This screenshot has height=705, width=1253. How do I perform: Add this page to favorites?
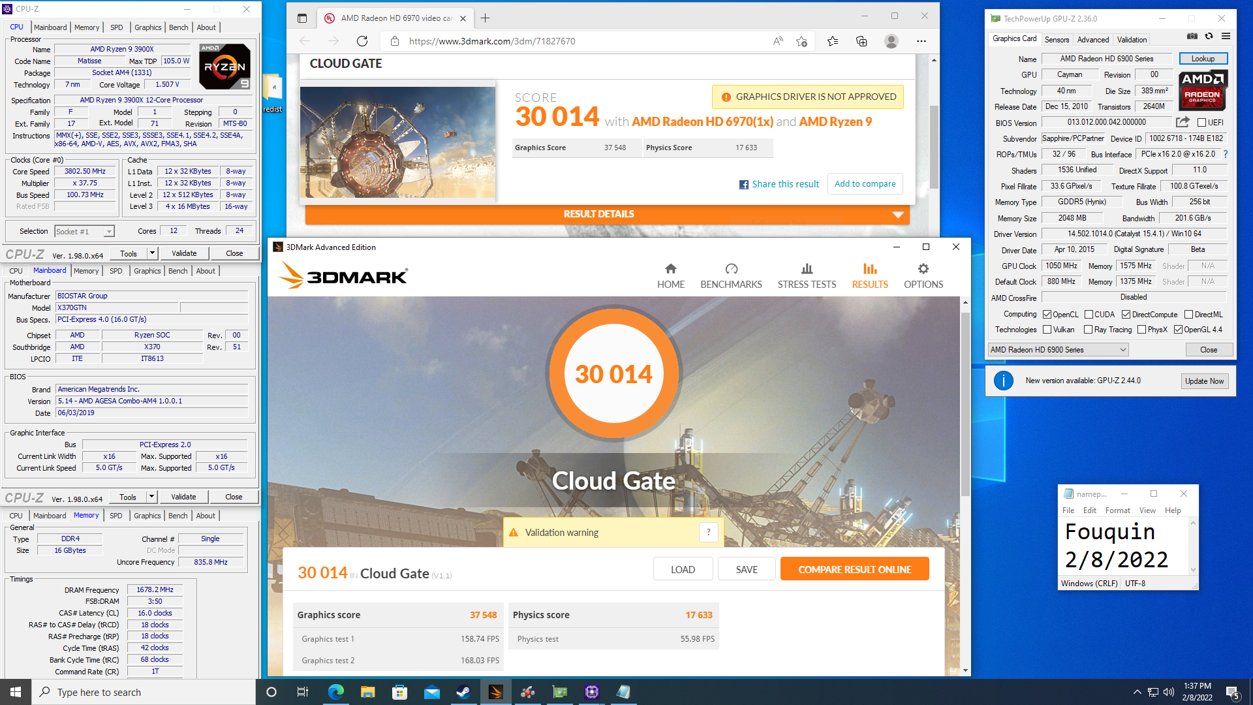(x=802, y=41)
